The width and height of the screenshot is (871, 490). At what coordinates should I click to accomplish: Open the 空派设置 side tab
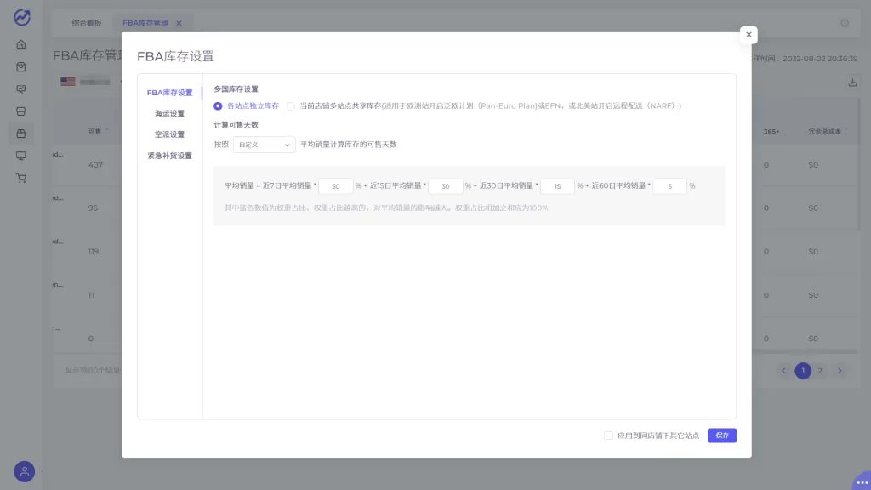pos(169,134)
